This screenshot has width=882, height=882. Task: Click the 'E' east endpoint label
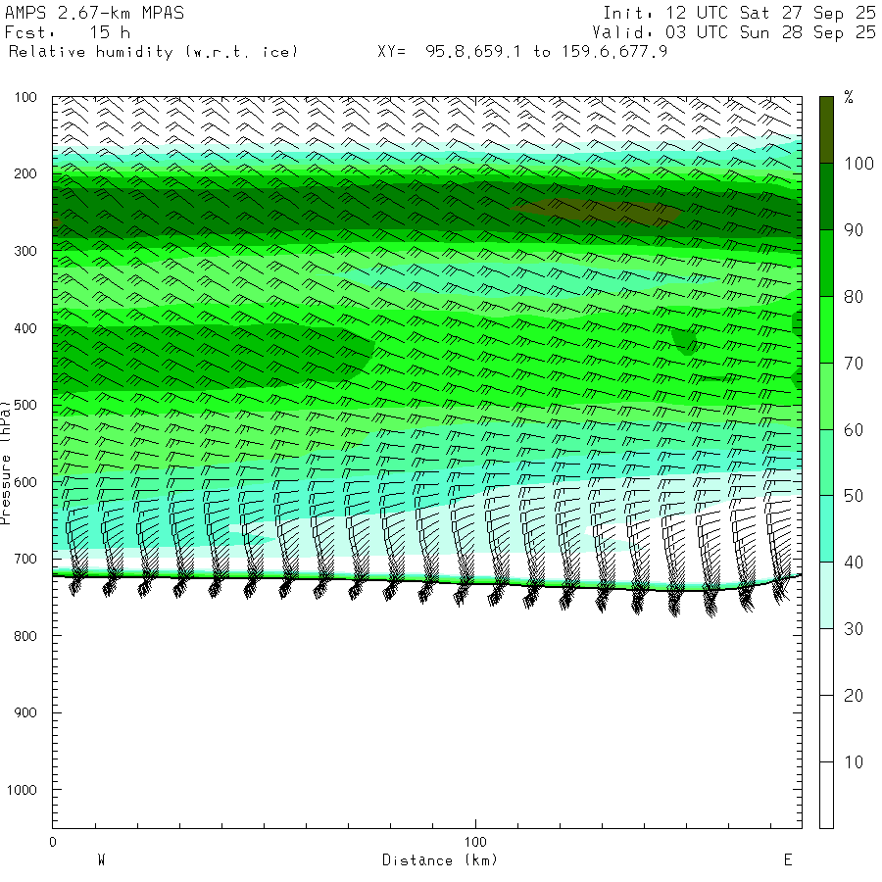[x=788, y=860]
